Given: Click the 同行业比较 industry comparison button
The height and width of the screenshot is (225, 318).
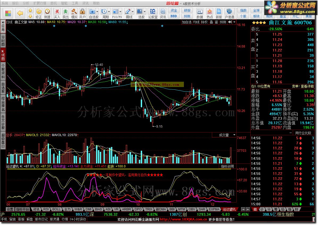Looking at the screenshot, I should click(x=303, y=133).
